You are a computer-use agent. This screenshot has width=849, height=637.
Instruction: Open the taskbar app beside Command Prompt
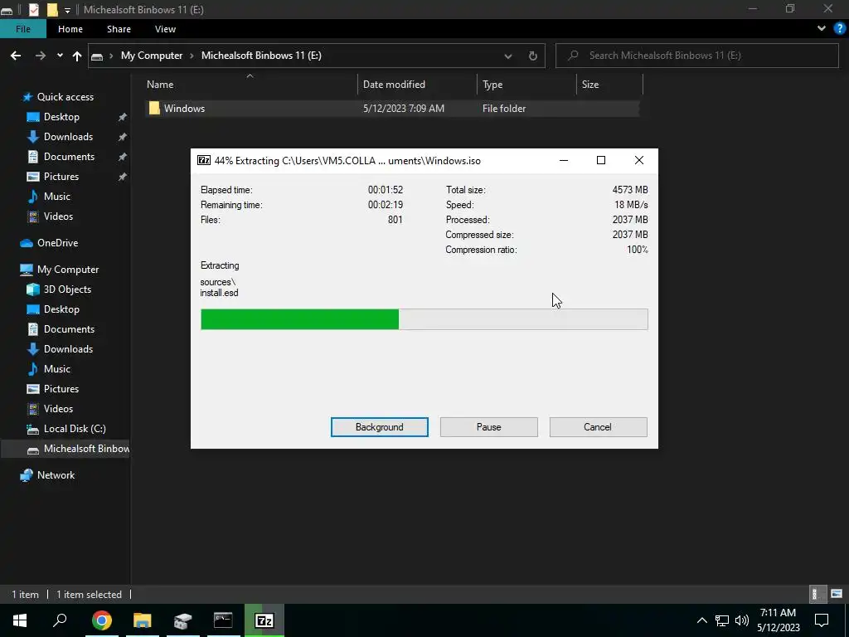click(x=183, y=620)
